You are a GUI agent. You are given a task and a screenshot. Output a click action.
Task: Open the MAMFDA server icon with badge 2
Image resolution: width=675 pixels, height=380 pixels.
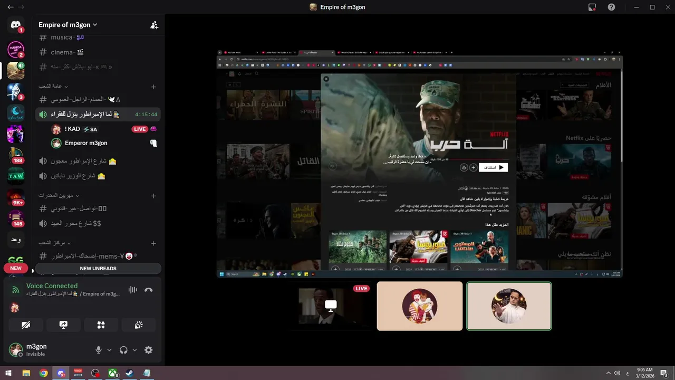pos(15,49)
